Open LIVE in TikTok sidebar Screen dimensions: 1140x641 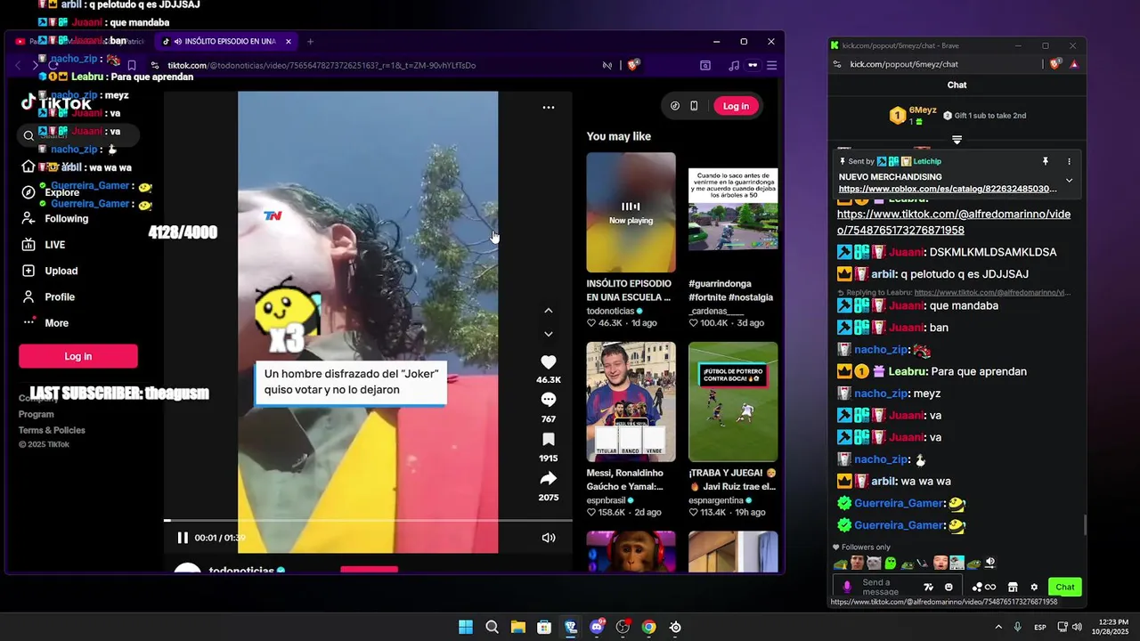[x=45, y=245]
